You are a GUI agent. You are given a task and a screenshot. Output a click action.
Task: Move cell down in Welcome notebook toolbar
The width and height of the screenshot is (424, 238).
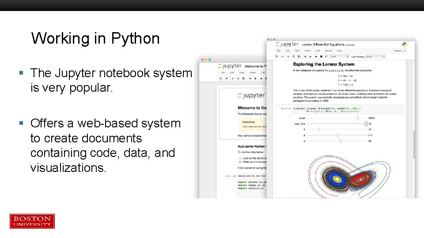pyautogui.click(x=255, y=78)
